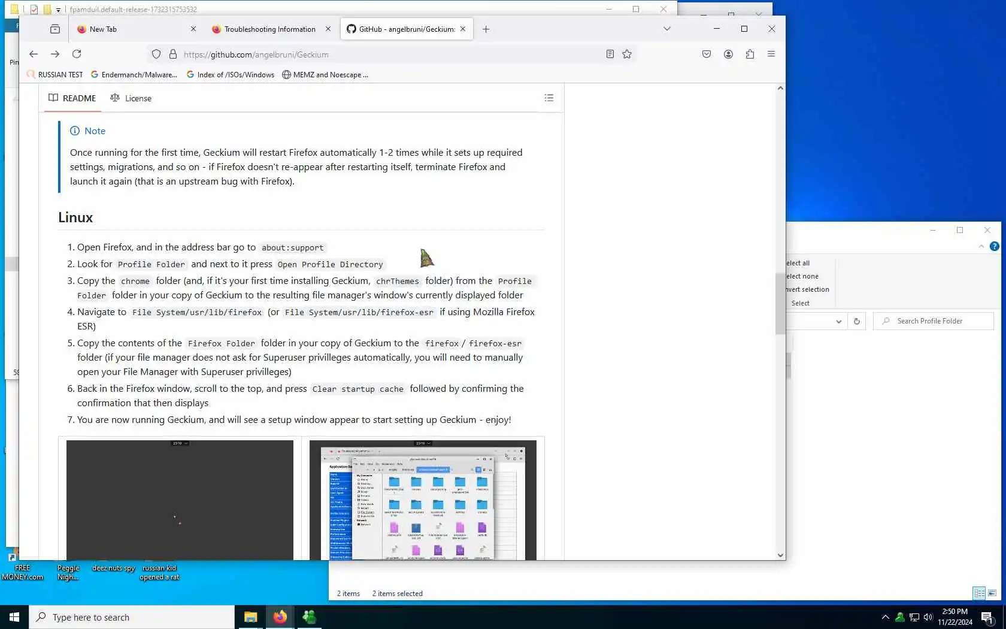Open README outline list icon
Screen dimensions: 1006x629
[x=549, y=98]
